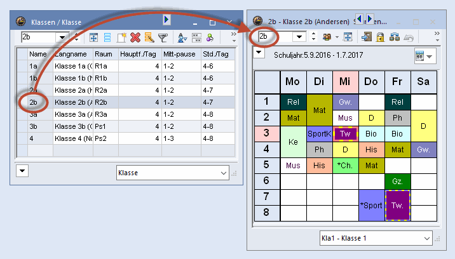Select the Mo day header

coord(293,82)
